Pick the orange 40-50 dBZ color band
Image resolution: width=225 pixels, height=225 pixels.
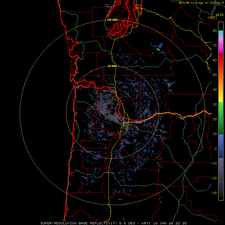click(221, 82)
